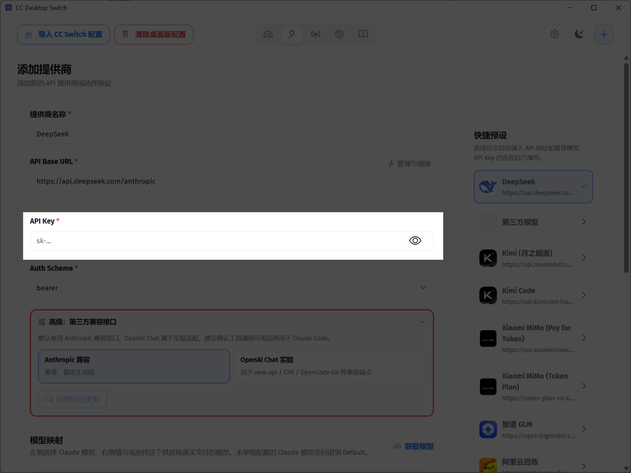Click the Xiaomi MiMo (Pay for Token) logo
The height and width of the screenshot is (473, 631).
tap(488, 339)
